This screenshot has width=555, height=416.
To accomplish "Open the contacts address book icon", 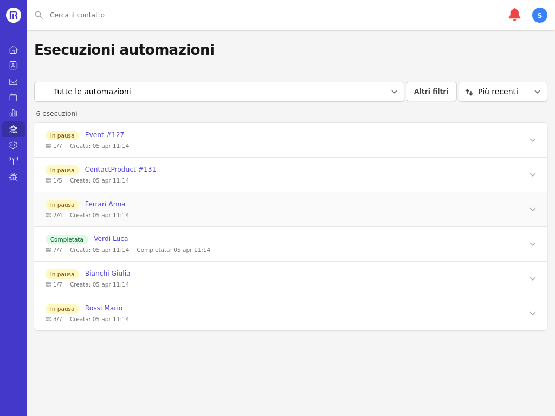I will point(13,65).
